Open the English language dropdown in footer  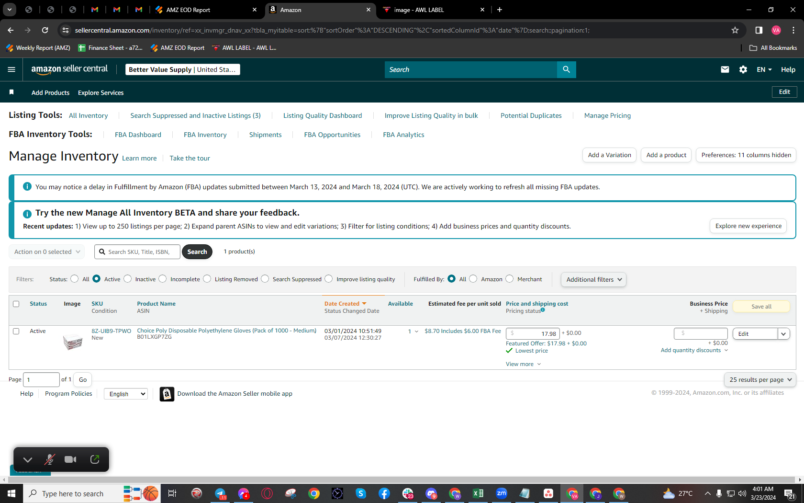click(126, 394)
